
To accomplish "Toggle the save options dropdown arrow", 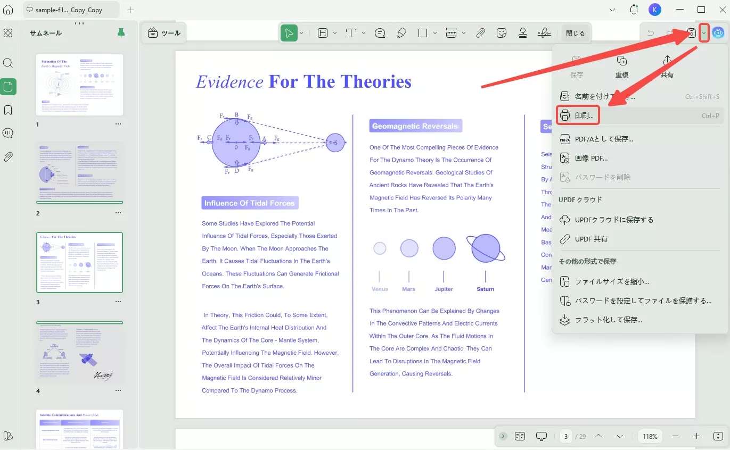I will pyautogui.click(x=704, y=33).
